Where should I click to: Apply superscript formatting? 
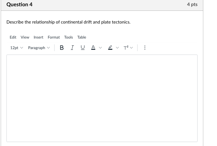(x=126, y=48)
